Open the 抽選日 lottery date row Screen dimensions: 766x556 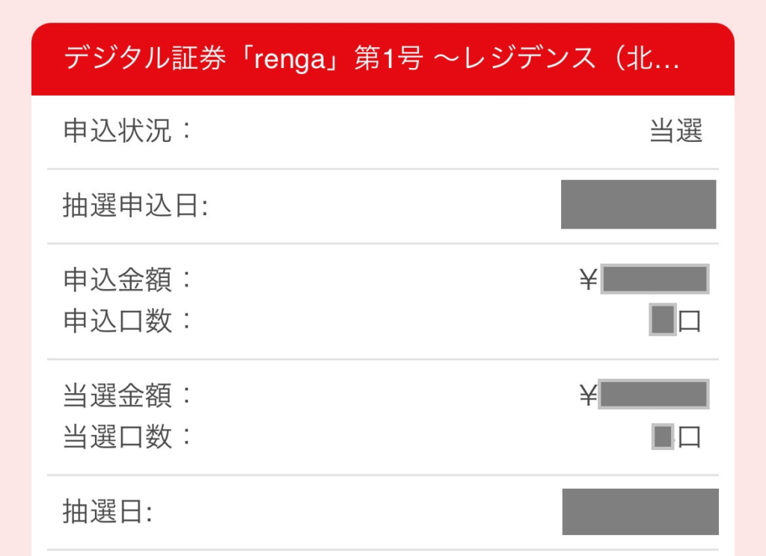point(105,511)
